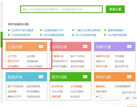This screenshot has width=137, height=107.
Task: Choose the 开机报错 problem
Action: (x=119, y=56)
